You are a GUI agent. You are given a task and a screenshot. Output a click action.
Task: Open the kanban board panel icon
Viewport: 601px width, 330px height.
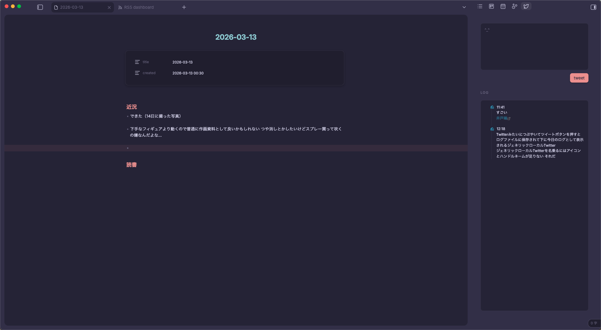pos(491,7)
